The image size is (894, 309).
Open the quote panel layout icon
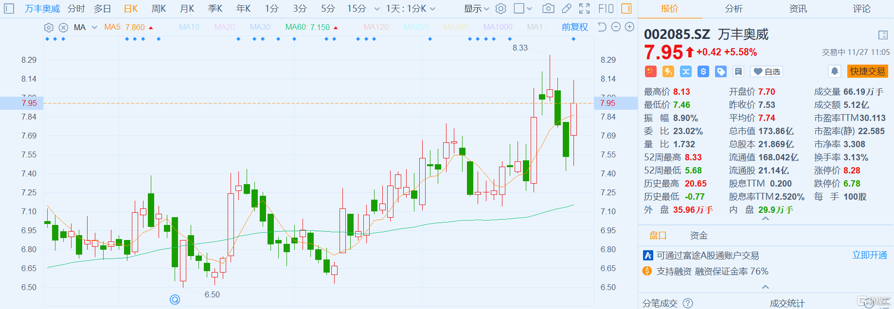point(883,35)
